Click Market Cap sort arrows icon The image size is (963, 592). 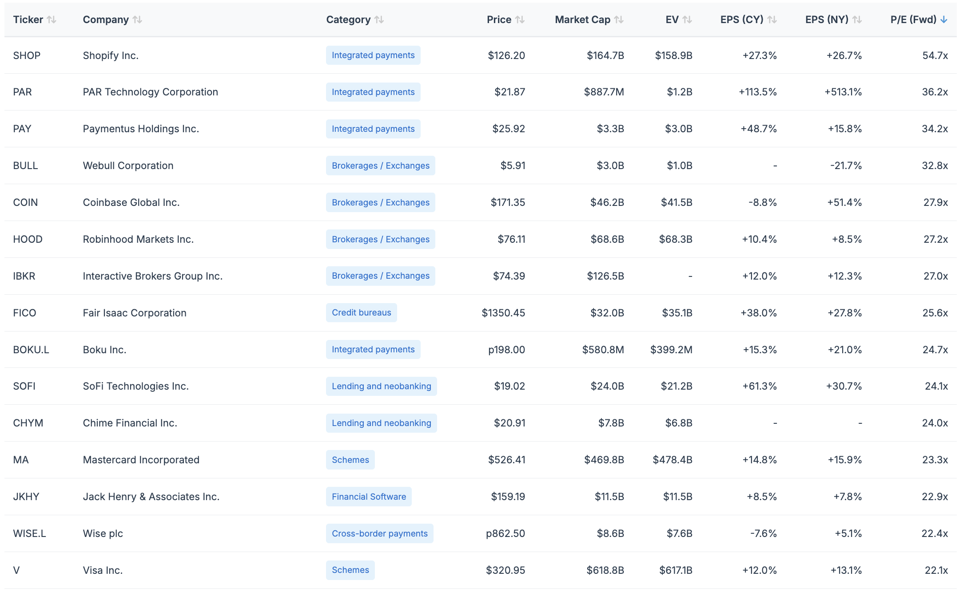[x=619, y=20]
